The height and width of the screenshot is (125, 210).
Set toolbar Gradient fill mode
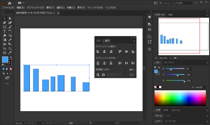click(x=7, y=69)
